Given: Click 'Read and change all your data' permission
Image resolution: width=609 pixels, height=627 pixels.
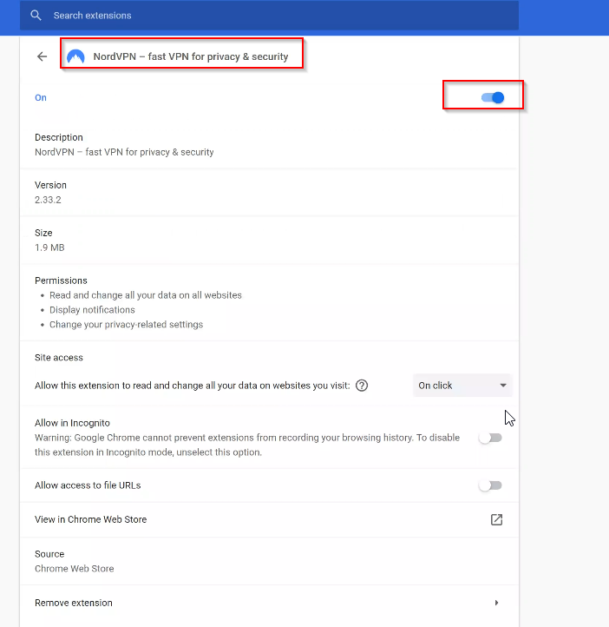Looking at the screenshot, I should point(146,295).
